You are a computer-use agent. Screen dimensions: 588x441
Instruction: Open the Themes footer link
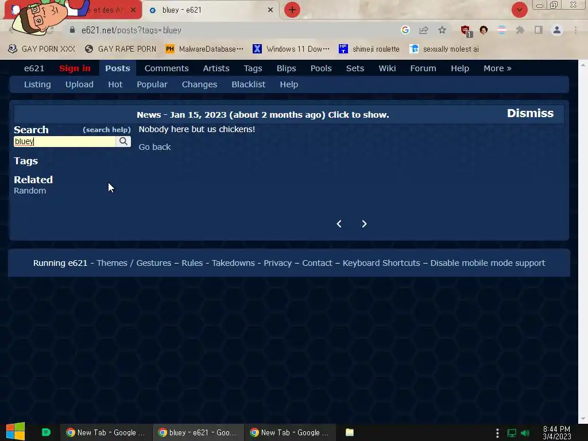coord(112,263)
